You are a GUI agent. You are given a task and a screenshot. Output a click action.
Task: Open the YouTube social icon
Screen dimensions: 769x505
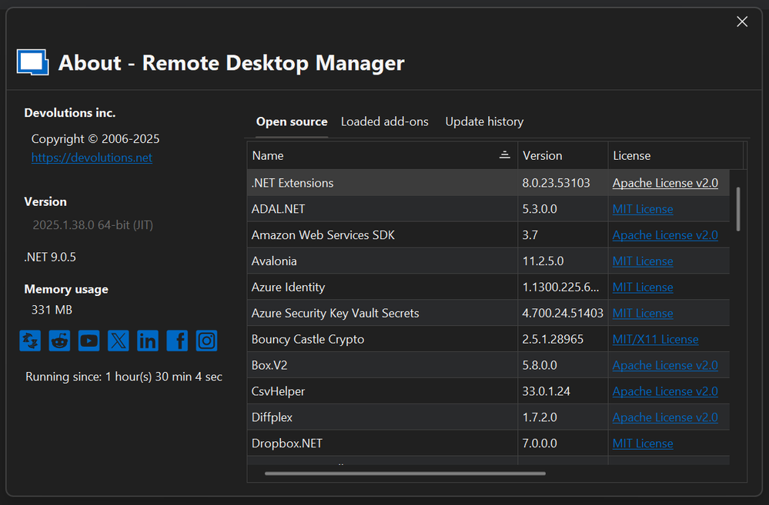89,341
